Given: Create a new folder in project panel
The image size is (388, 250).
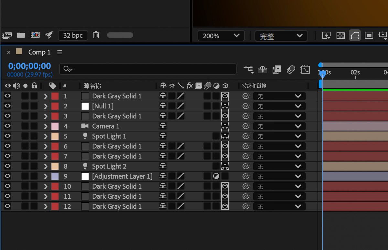Looking at the screenshot, I should pyautogui.click(x=21, y=35).
